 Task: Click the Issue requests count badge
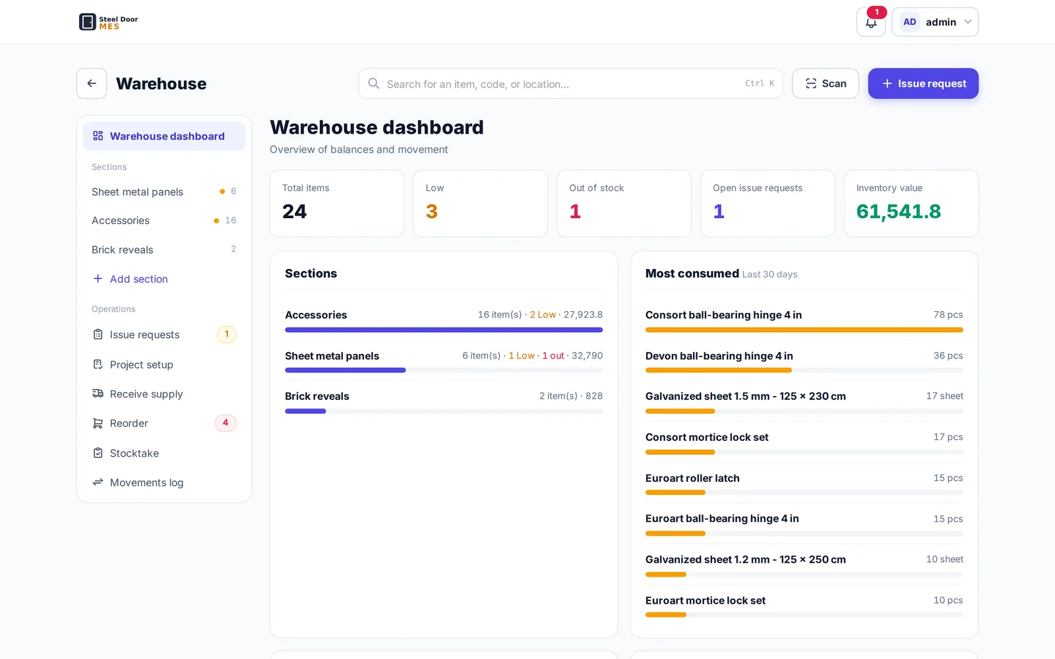227,335
